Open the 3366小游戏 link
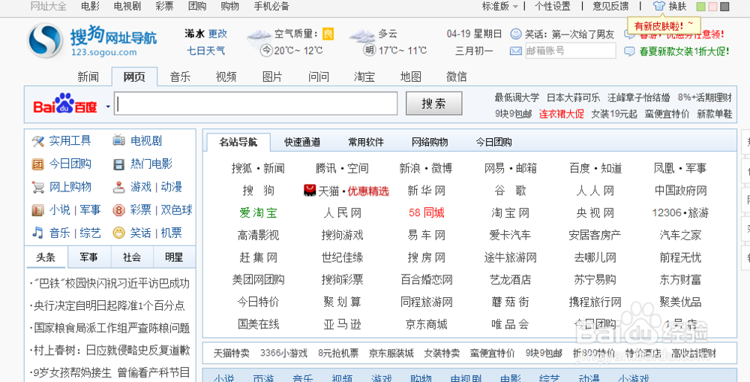The image size is (750, 382). [x=283, y=353]
